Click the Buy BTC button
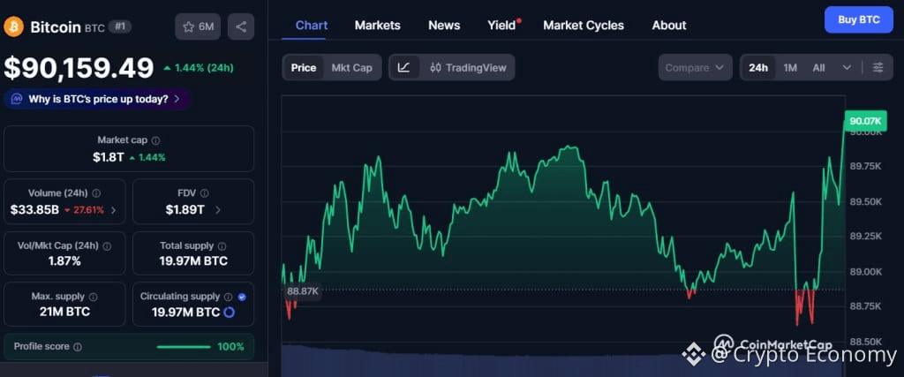Image resolution: width=904 pixels, height=377 pixels. [858, 19]
